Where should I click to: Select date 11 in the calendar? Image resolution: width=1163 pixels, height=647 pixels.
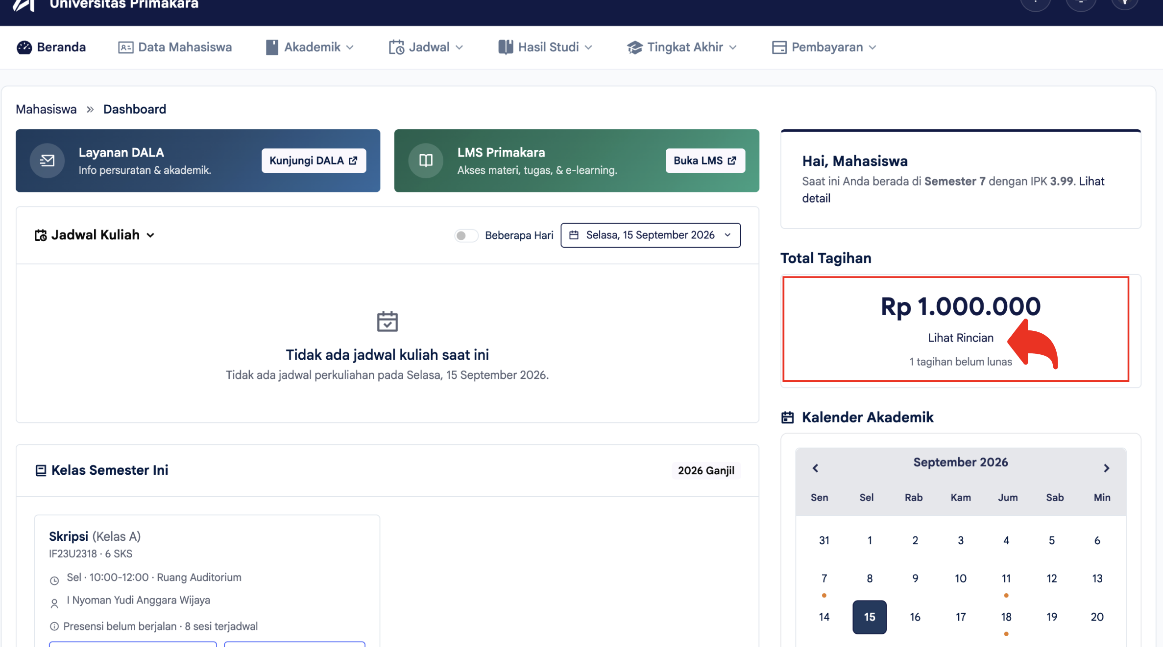tap(1006, 578)
